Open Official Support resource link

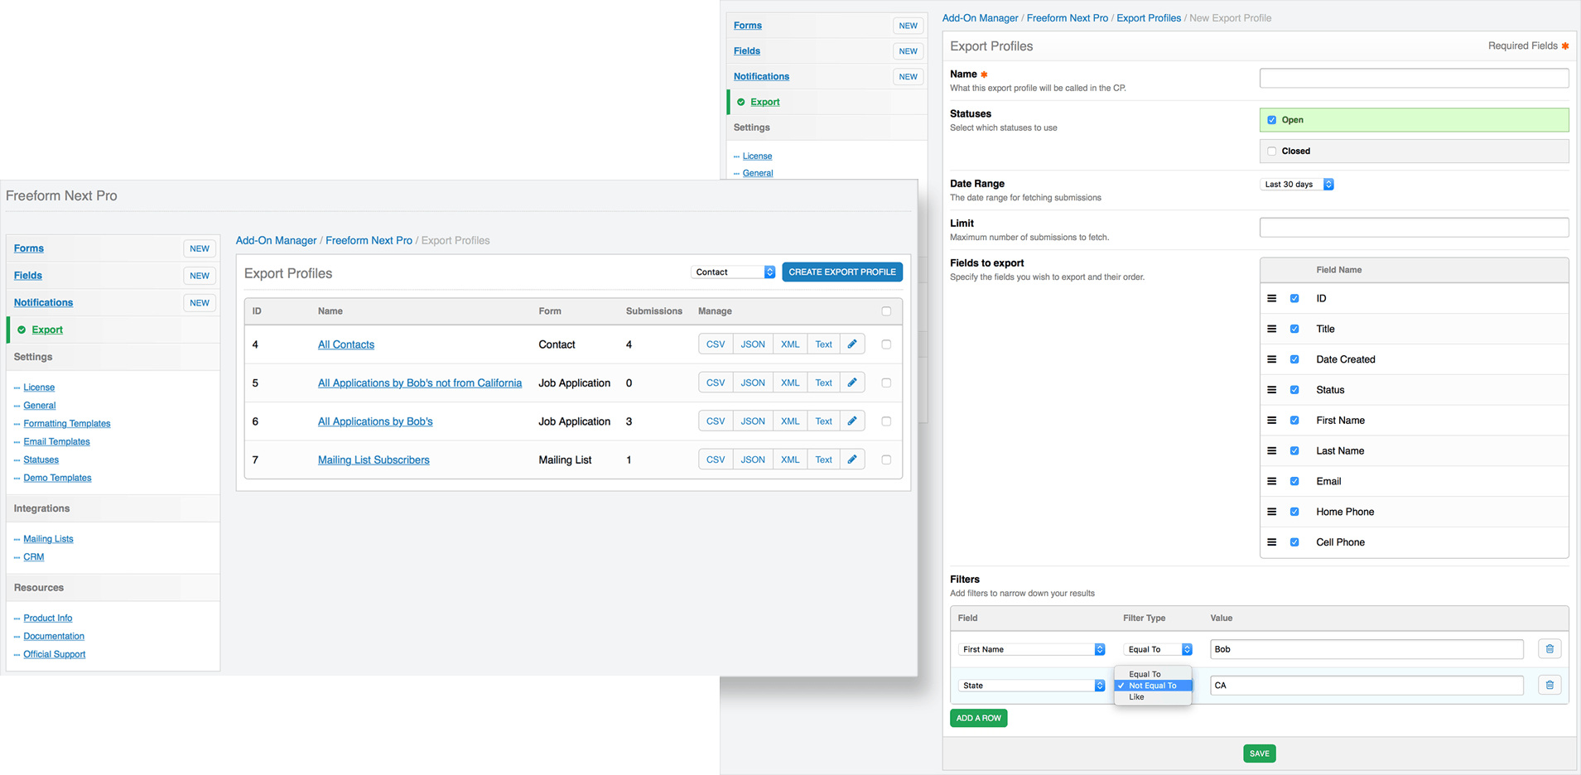pyautogui.click(x=55, y=655)
